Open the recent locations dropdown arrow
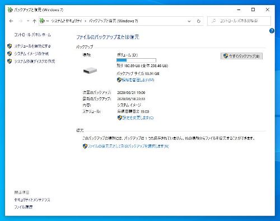 tap(28, 21)
